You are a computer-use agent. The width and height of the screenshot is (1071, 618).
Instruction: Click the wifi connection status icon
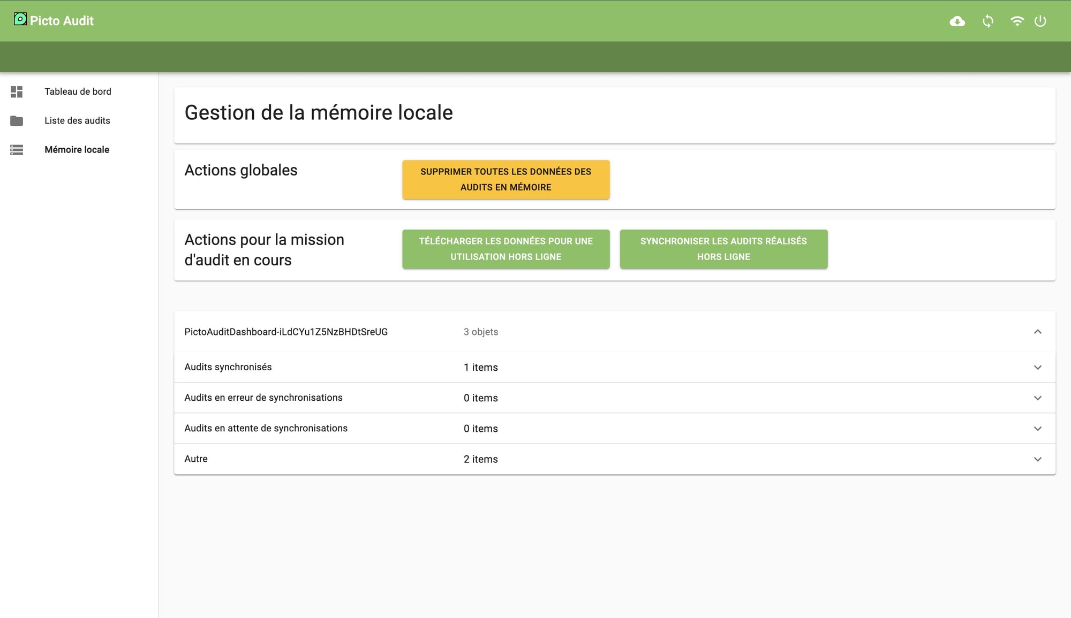[x=1016, y=21]
